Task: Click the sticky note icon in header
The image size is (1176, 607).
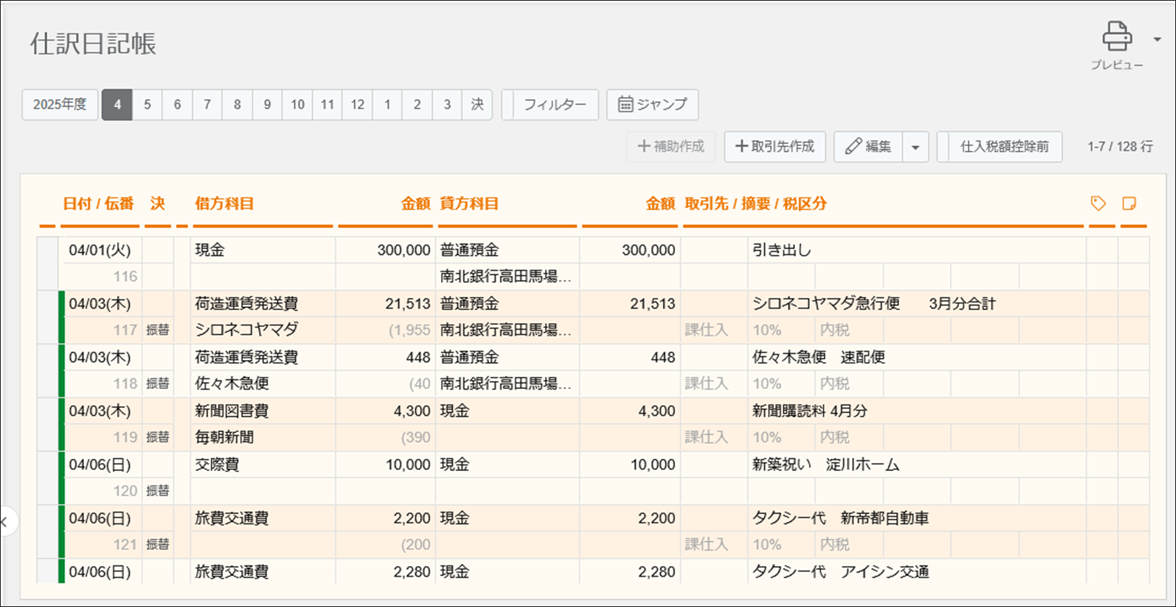Action: click(x=1129, y=203)
